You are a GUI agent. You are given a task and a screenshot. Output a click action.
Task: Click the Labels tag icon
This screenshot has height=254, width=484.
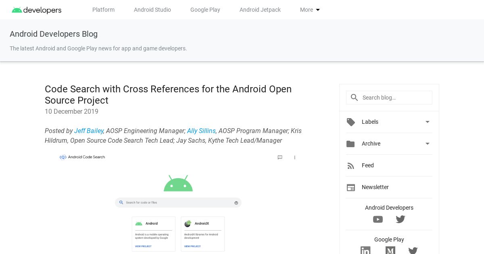(x=351, y=122)
